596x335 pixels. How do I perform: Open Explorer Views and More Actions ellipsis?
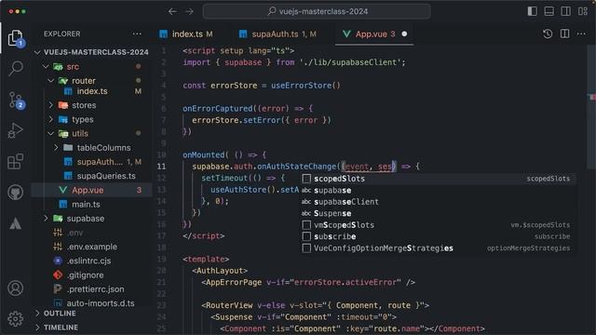tap(137, 33)
